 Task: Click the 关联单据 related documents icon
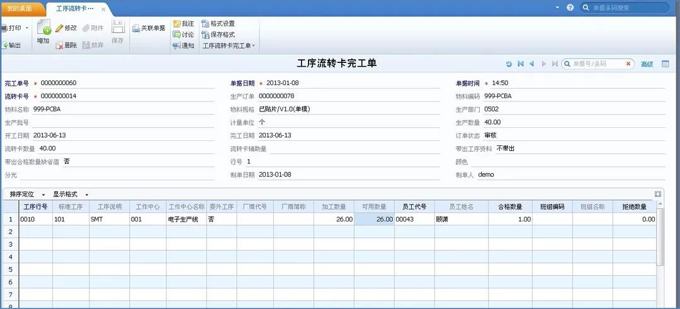tap(136, 28)
